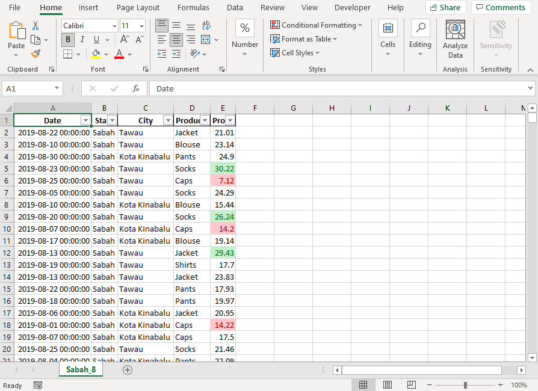Open the font size dropdown
The width and height of the screenshot is (538, 391).
(141, 26)
